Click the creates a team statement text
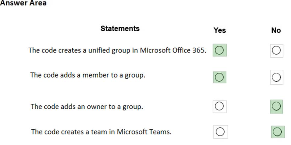 point(101,132)
